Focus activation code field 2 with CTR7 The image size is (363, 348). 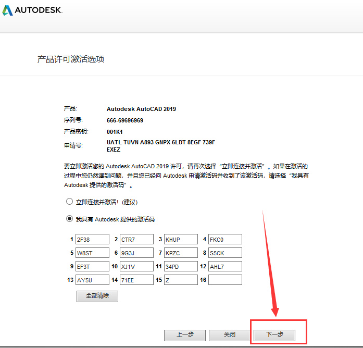[x=136, y=239]
